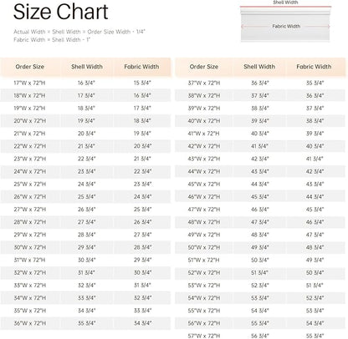Click the Fabric Width formula line
The width and height of the screenshot is (348, 339).
pos(52,39)
